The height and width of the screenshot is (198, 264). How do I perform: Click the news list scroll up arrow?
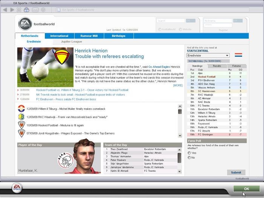point(180,106)
